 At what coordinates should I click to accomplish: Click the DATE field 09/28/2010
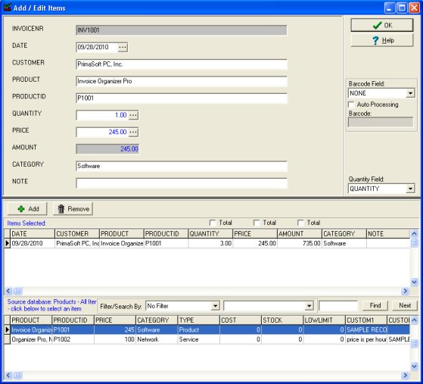coord(97,47)
